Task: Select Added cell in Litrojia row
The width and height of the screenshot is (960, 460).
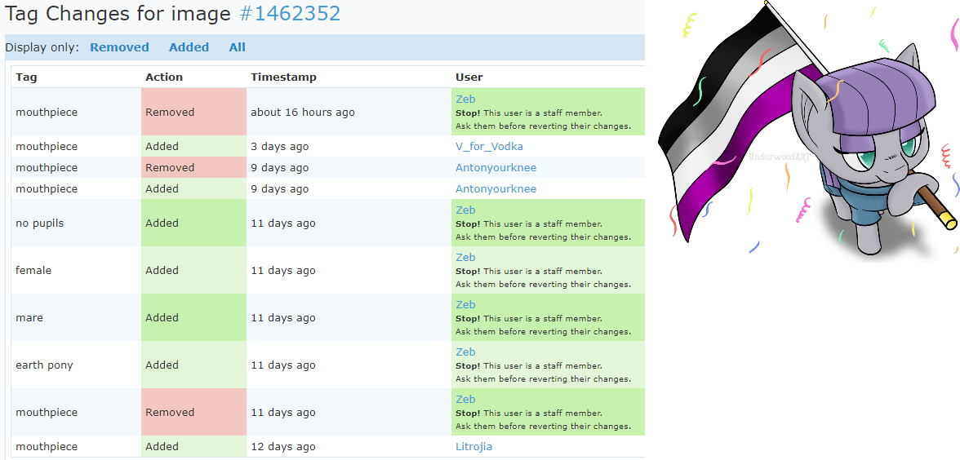Action: click(193, 447)
